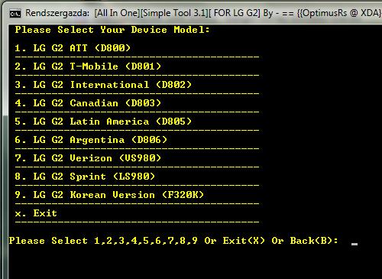Open the cmd system menu icon in title bar
Screen dimensions: 382x279
click(15, 14)
